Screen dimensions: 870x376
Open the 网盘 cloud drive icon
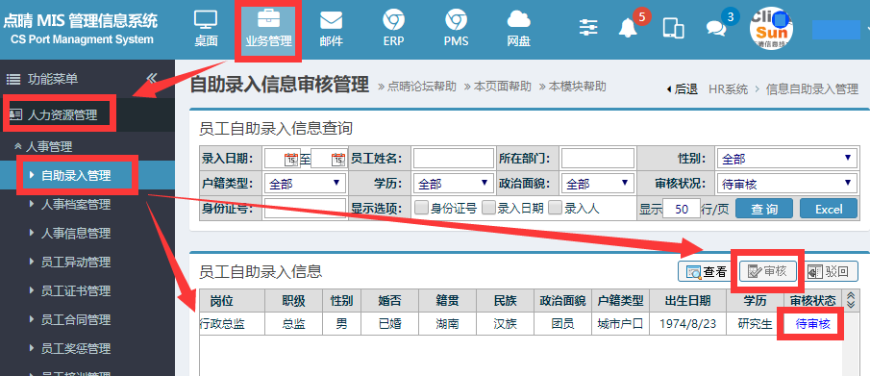tap(519, 20)
